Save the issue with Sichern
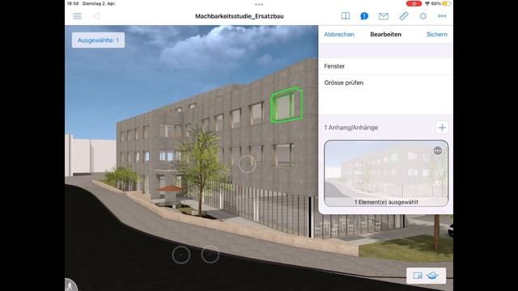518x291 pixels. click(x=437, y=34)
